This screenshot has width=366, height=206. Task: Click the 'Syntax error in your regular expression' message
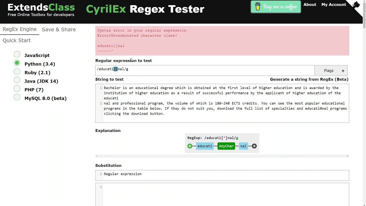tap(142, 30)
